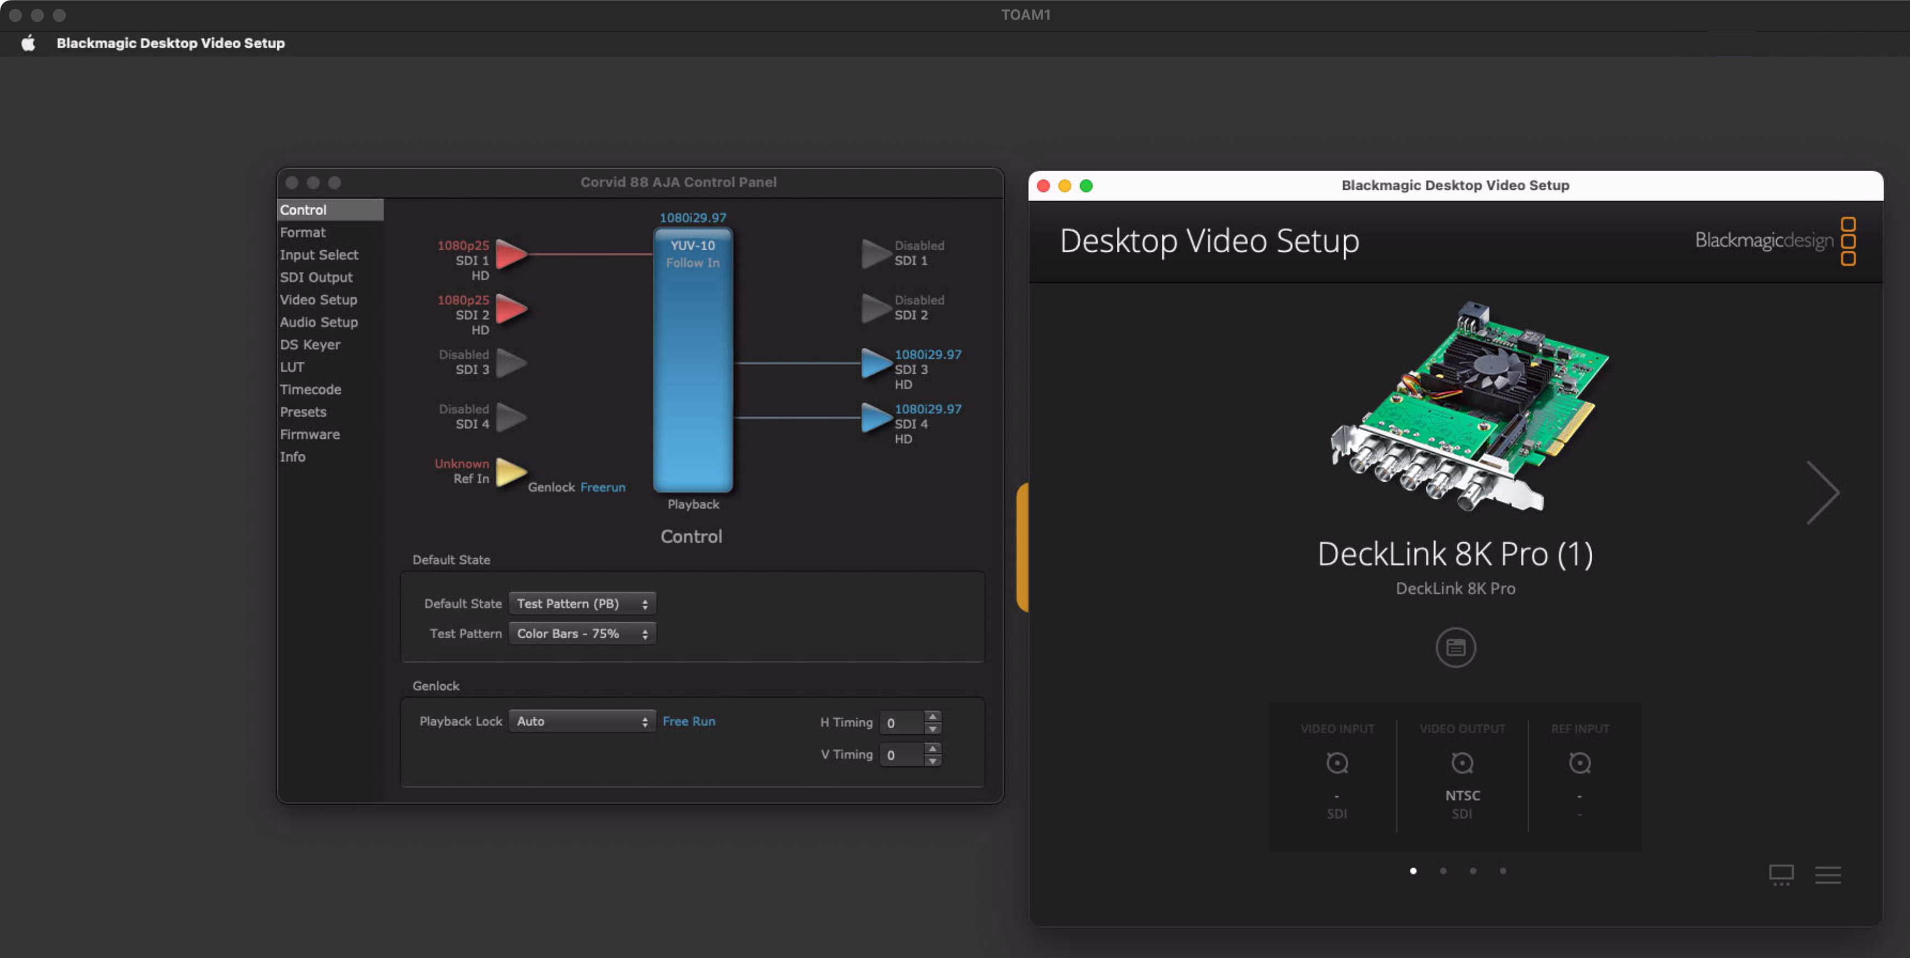The width and height of the screenshot is (1910, 958).
Task: Open the Presets section
Action: pos(330,412)
